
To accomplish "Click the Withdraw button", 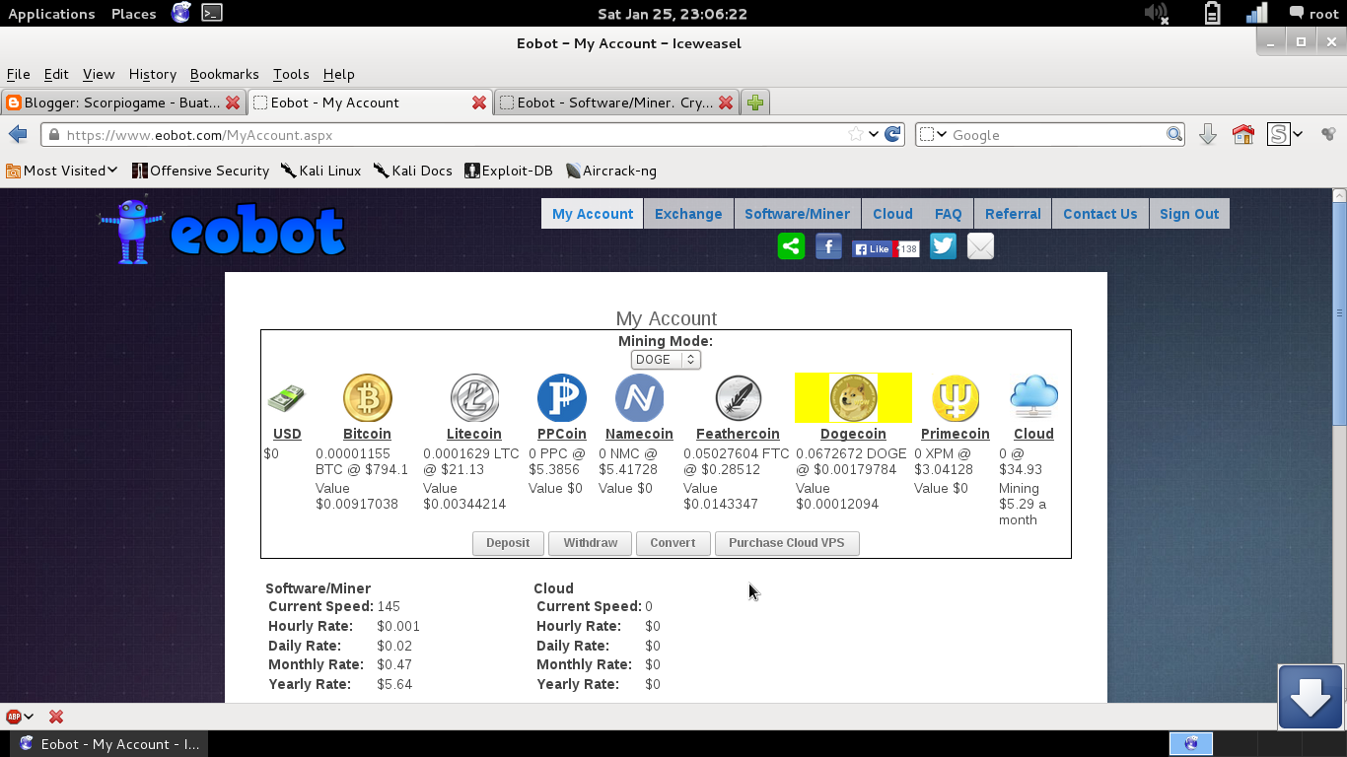I will pyautogui.click(x=591, y=543).
